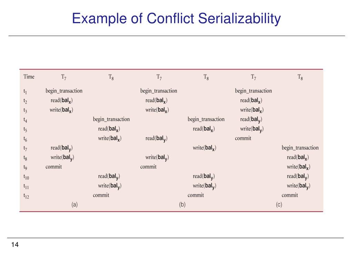The width and height of the screenshot is (353, 264).
Task: Select time row label t12
Action: pyautogui.click(x=26, y=196)
